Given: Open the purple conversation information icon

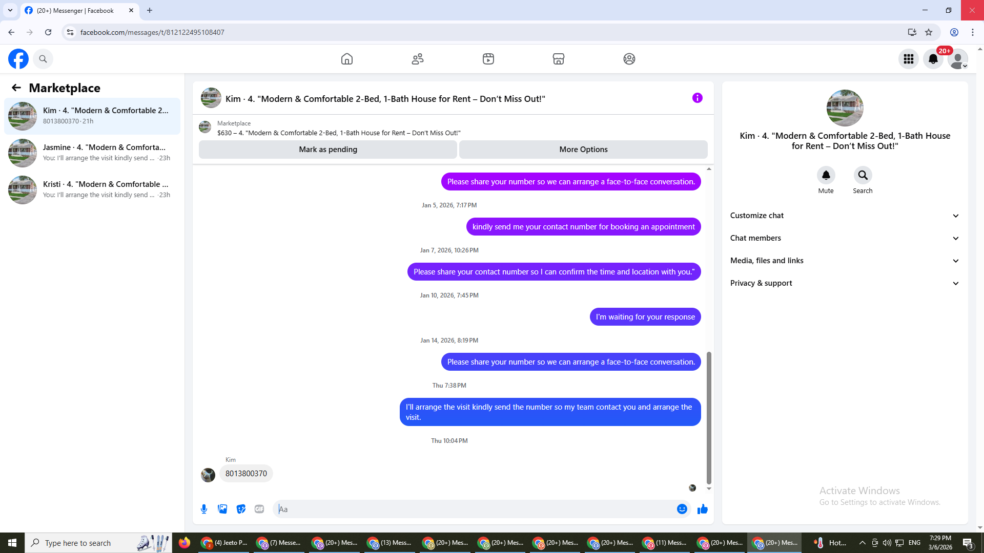Looking at the screenshot, I should point(697,98).
